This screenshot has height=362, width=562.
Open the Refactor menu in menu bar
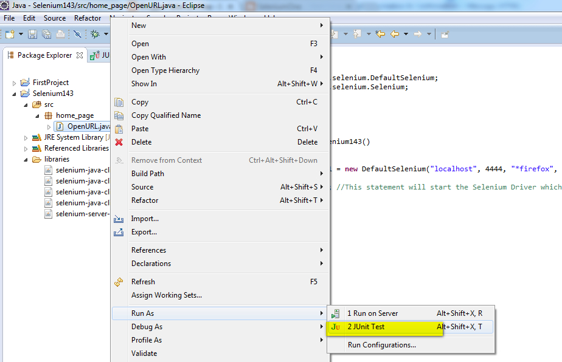(x=88, y=18)
